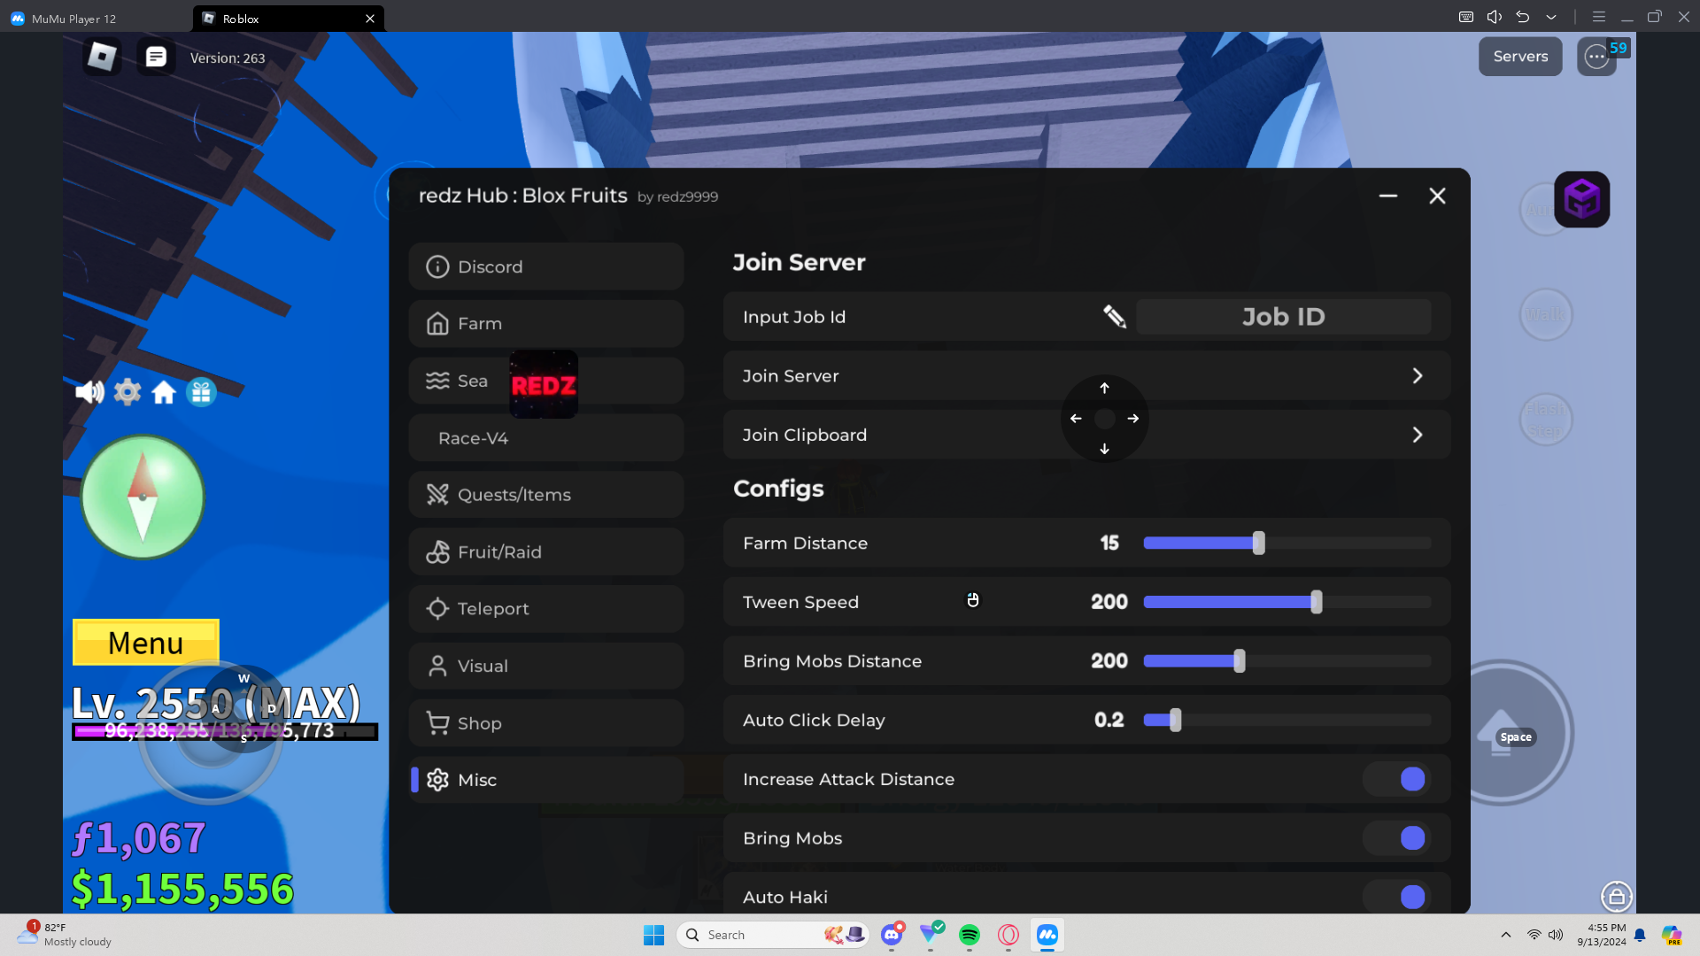The height and width of the screenshot is (956, 1700).
Task: Open Spotify from the taskbar
Action: point(970,935)
